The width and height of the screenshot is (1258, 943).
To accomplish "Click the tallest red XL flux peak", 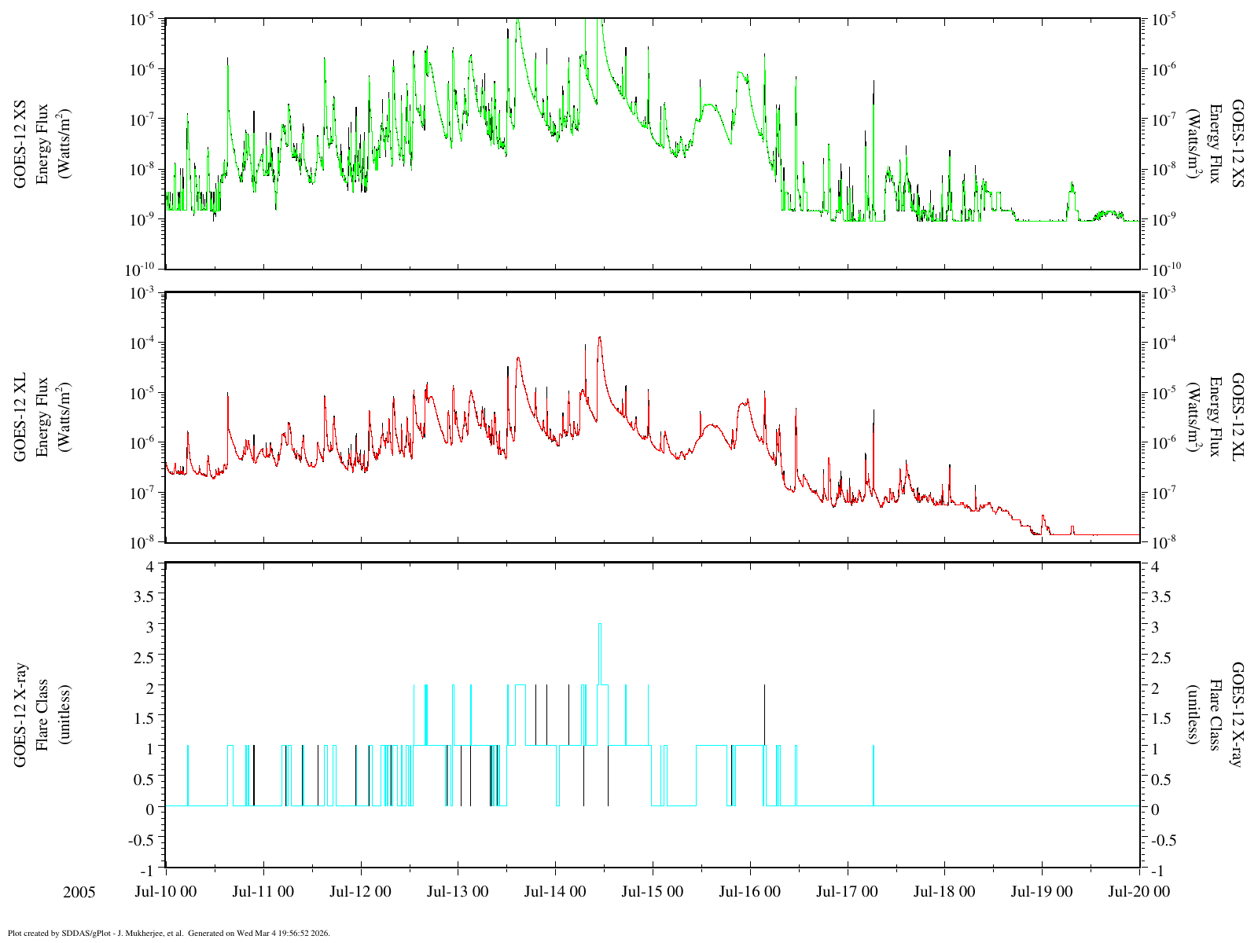I will [x=600, y=338].
